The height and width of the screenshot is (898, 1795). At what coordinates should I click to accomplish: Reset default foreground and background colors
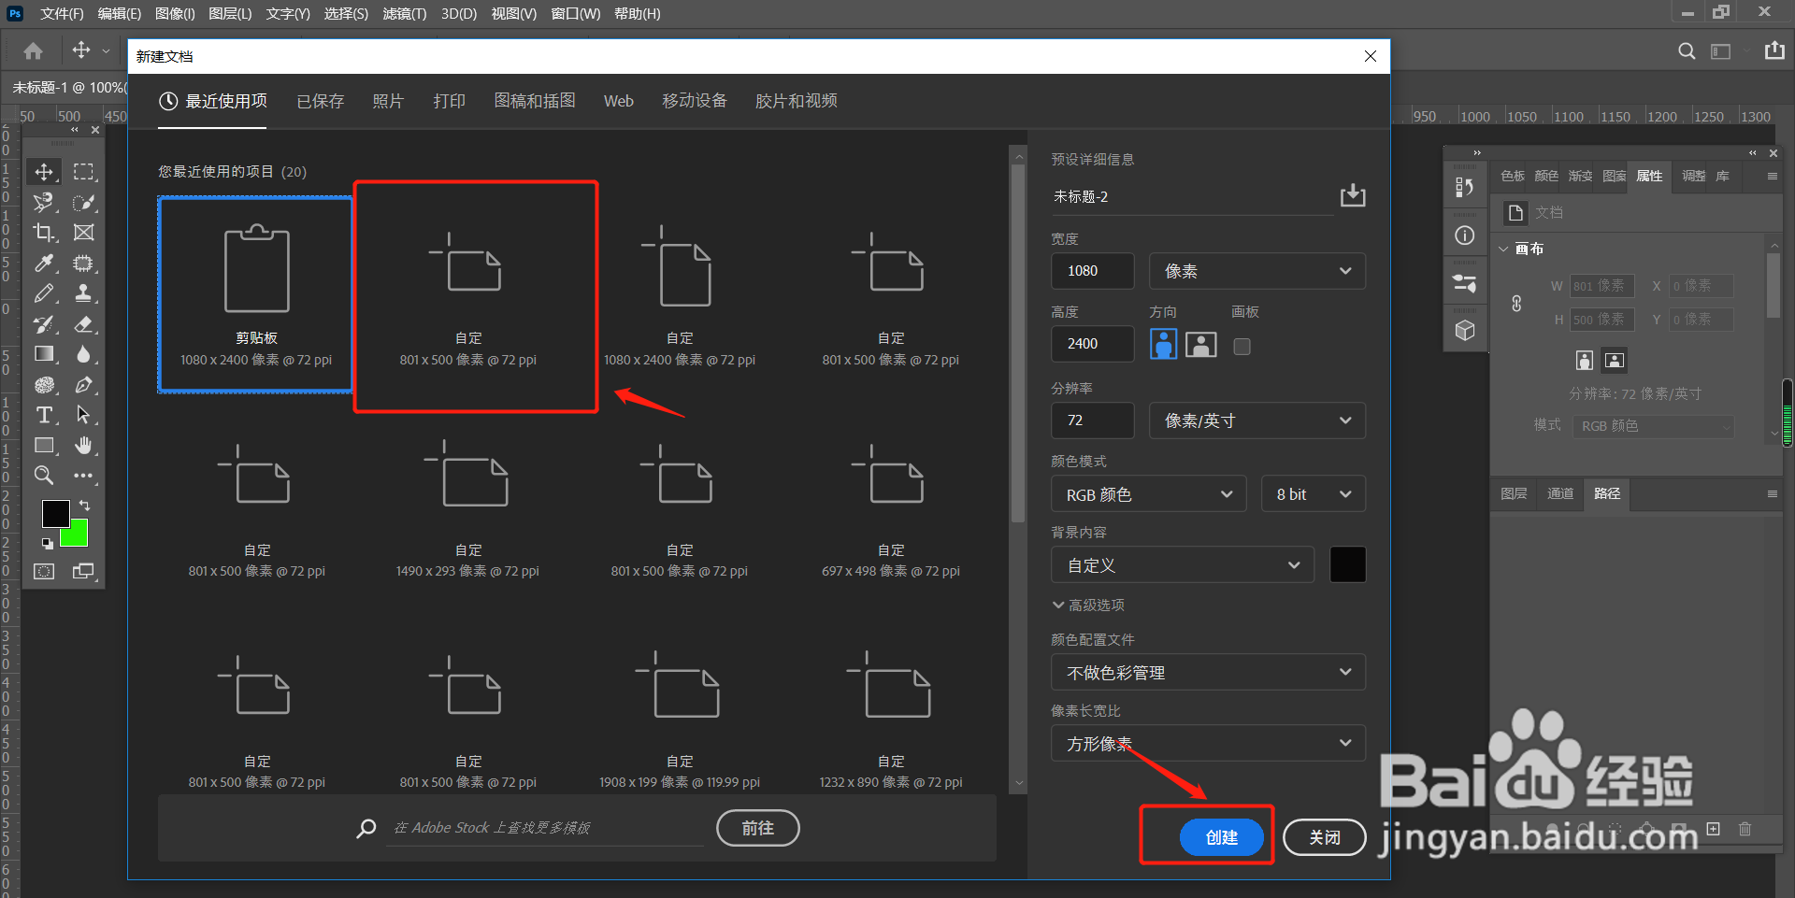click(47, 543)
